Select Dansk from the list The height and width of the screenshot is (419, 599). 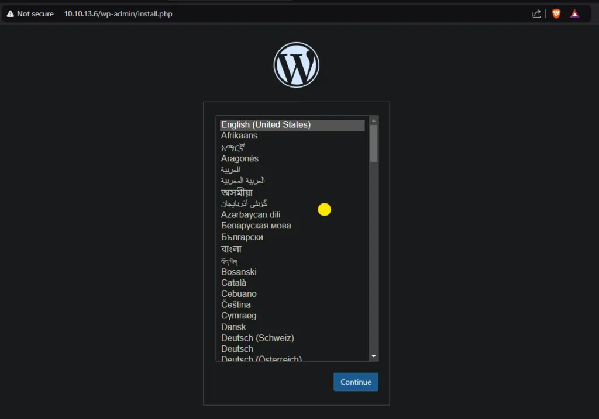click(233, 327)
